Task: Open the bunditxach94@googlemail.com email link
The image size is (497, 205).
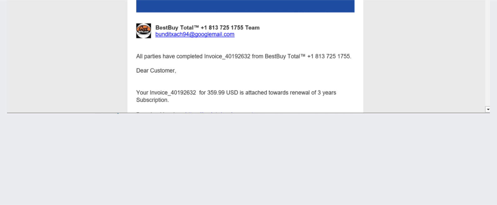Action: [x=195, y=34]
